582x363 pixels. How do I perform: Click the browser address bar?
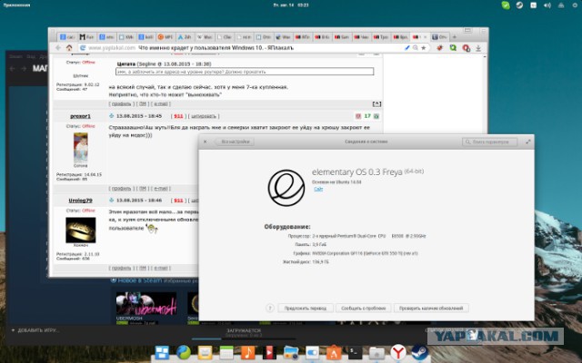[253, 48]
